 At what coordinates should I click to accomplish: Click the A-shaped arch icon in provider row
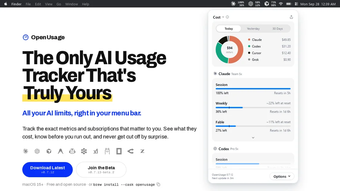(x=61, y=151)
